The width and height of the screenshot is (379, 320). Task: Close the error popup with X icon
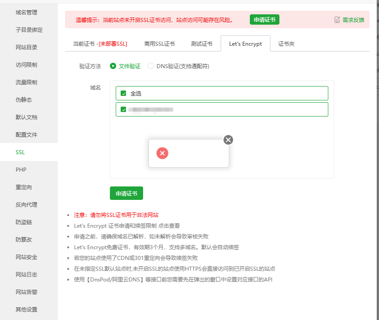[x=228, y=140]
